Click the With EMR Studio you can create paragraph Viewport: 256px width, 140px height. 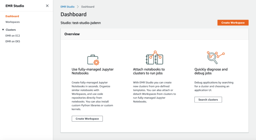tap(154, 92)
